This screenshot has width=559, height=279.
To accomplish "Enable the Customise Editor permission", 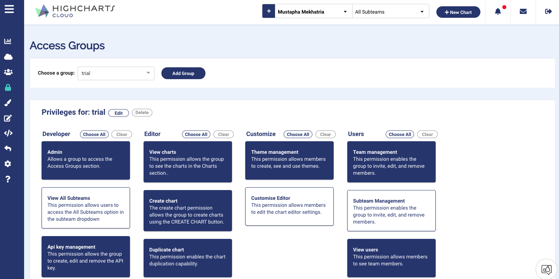I will coord(289,206).
